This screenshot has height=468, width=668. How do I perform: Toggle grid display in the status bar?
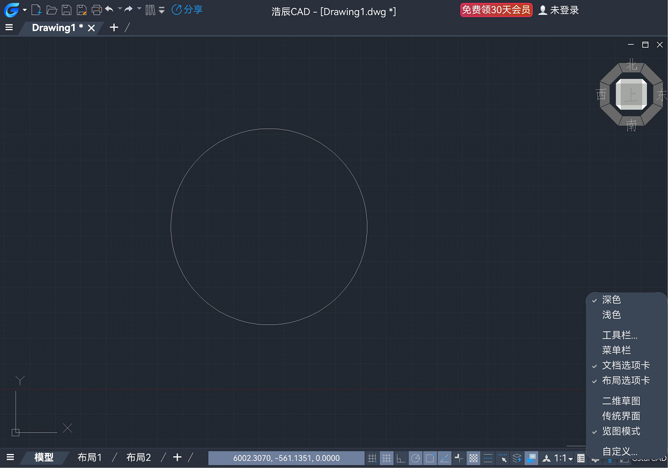tap(387, 458)
